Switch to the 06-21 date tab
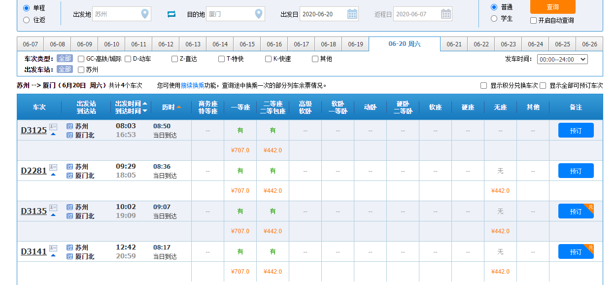616x285 pixels. (453, 43)
